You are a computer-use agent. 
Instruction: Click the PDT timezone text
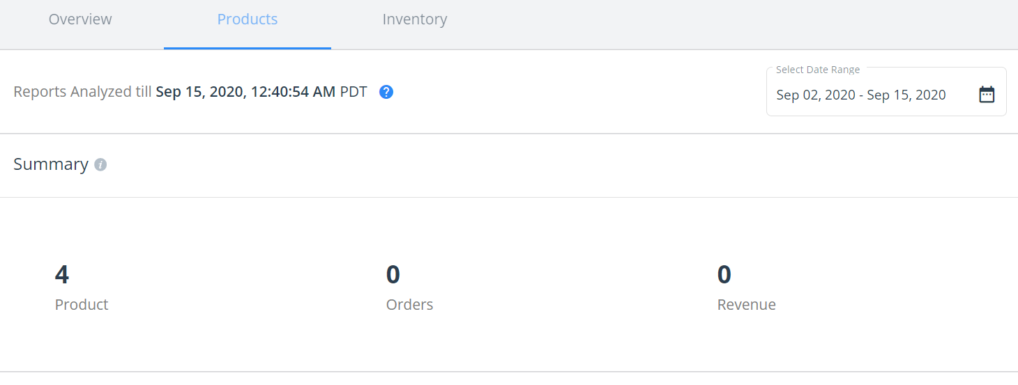click(x=354, y=92)
